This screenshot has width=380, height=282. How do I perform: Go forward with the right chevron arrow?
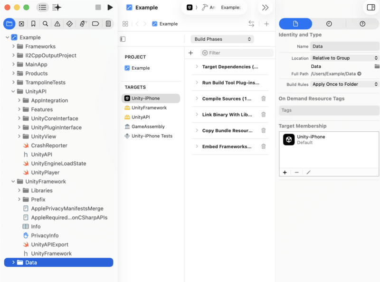145,24
